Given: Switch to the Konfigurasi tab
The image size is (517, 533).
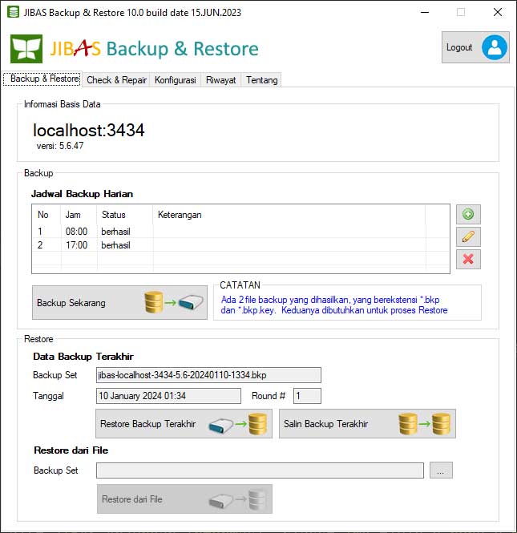Looking at the screenshot, I should point(175,80).
